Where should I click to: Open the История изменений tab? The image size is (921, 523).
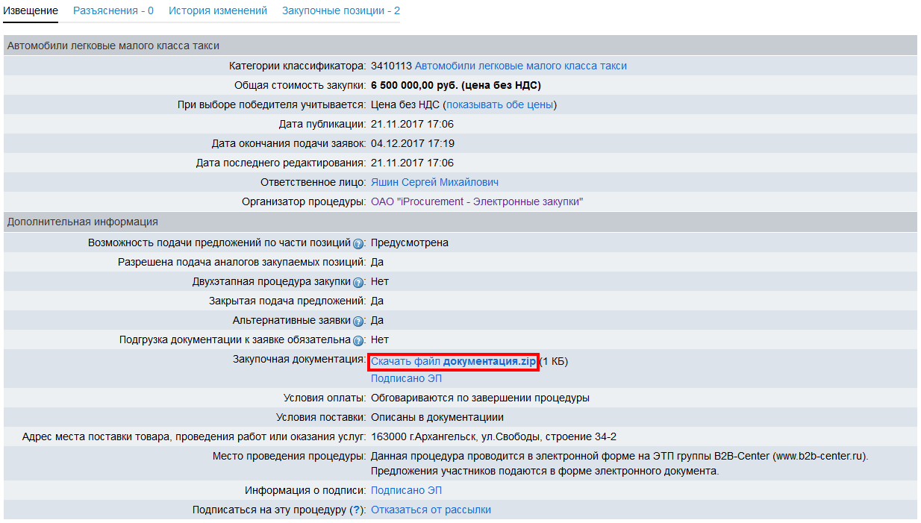tap(217, 11)
